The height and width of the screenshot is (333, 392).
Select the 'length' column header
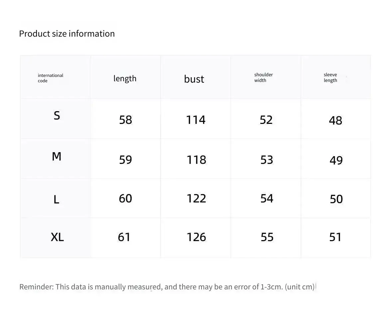(x=125, y=79)
